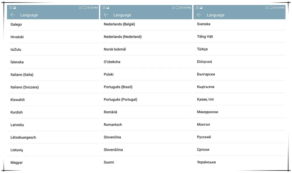Select Русский language
This screenshot has height=173, width=292.
(239, 137)
